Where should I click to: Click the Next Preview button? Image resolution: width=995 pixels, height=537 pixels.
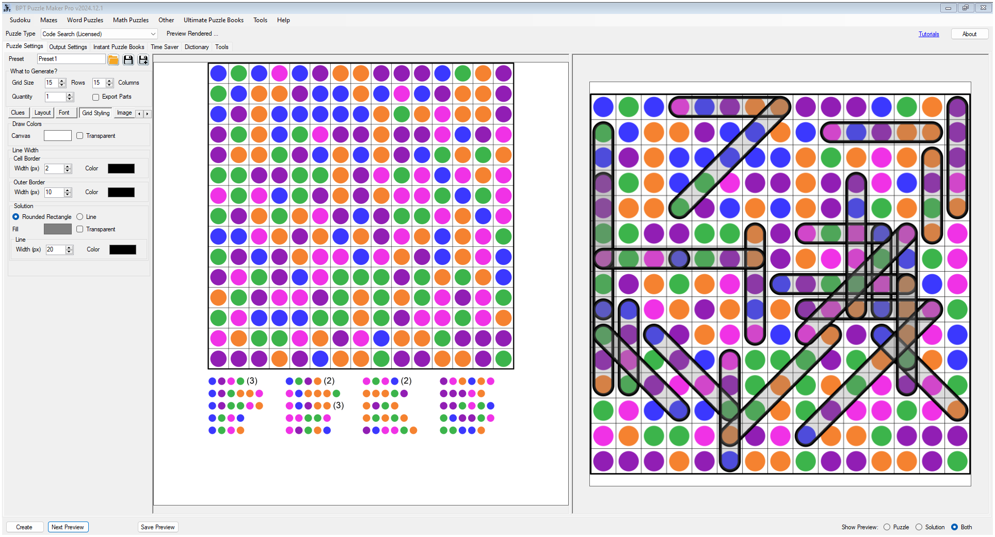(x=68, y=527)
